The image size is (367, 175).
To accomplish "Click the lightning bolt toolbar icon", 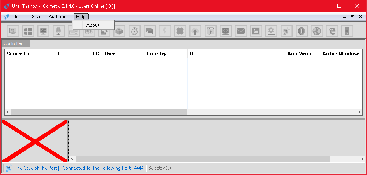I will (165, 31).
